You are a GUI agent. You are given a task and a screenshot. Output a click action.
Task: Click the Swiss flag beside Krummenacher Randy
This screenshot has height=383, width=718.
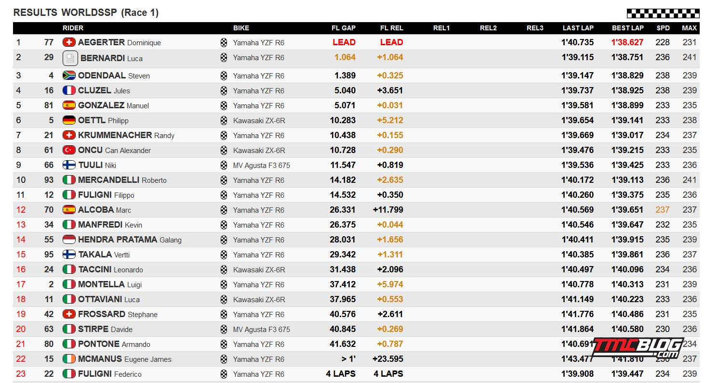click(69, 135)
